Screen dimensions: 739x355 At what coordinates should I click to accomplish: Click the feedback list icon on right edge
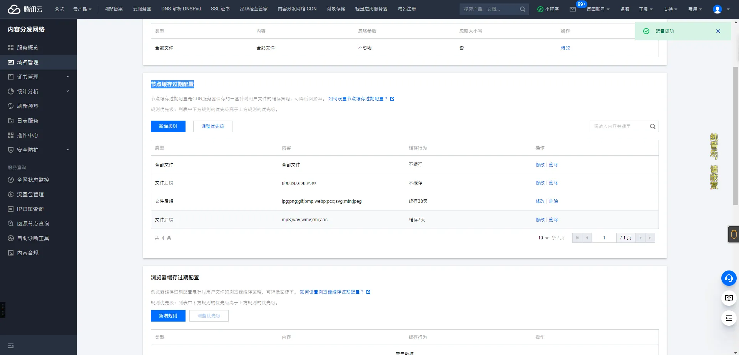tap(729, 318)
